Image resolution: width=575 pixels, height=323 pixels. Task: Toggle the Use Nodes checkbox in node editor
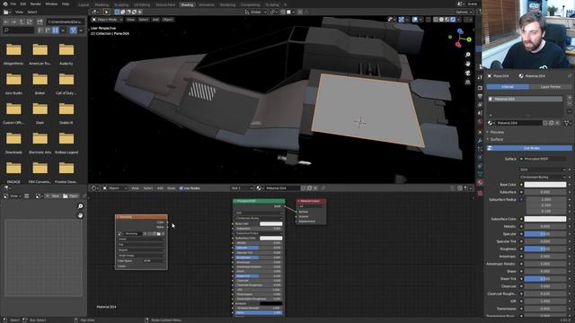[181, 188]
